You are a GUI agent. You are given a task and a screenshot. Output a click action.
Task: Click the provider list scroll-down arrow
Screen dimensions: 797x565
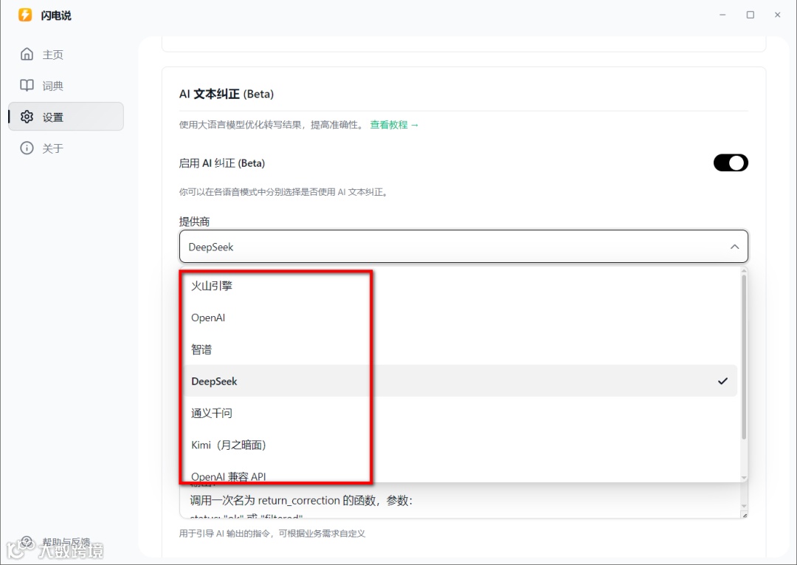point(744,478)
